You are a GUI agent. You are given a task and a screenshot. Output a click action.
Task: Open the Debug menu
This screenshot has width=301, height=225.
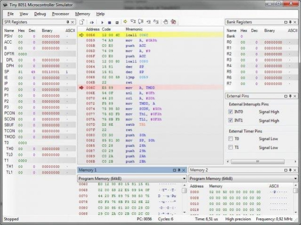pos(40,14)
